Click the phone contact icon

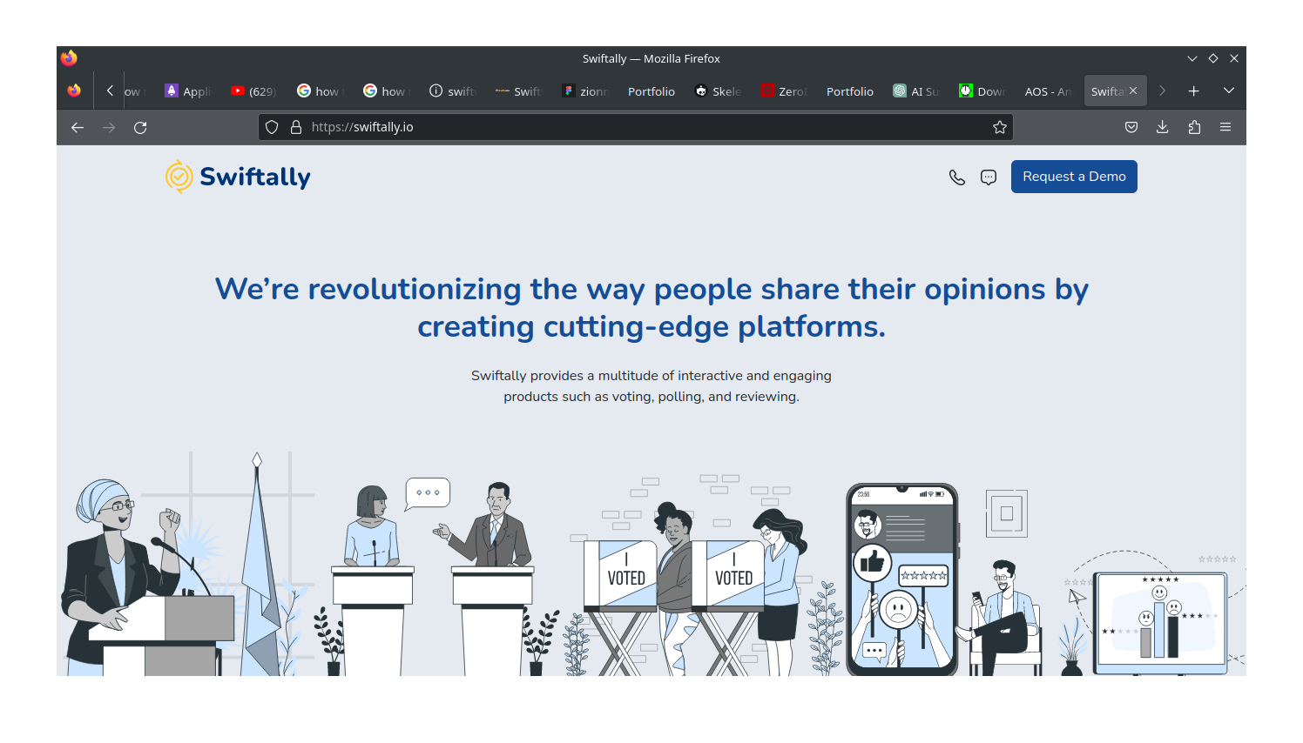(x=956, y=177)
